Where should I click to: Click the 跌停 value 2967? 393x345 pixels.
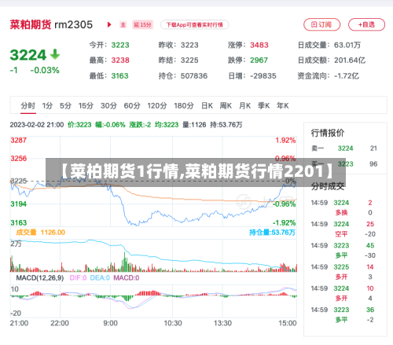pos(259,61)
